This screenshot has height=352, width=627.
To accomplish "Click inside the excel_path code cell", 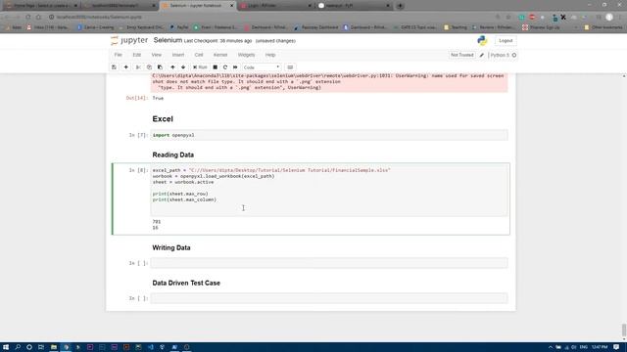I will pyautogui.click(x=329, y=190).
